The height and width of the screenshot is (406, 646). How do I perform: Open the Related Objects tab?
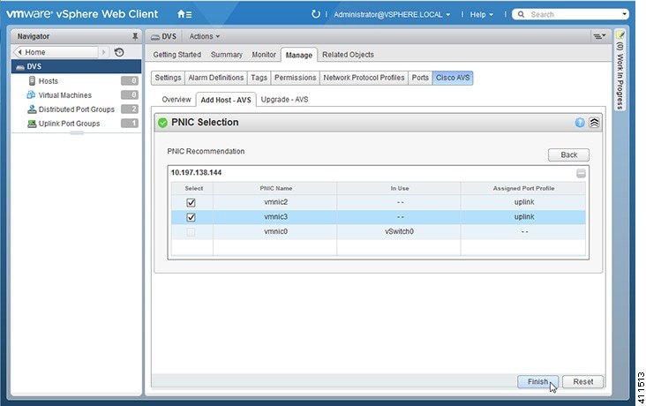(x=348, y=55)
